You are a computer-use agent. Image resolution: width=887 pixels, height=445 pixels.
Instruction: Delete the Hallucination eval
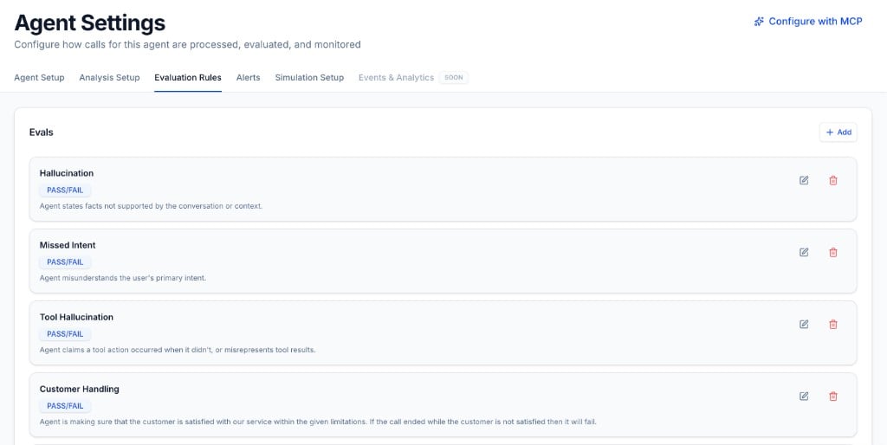[x=833, y=180]
